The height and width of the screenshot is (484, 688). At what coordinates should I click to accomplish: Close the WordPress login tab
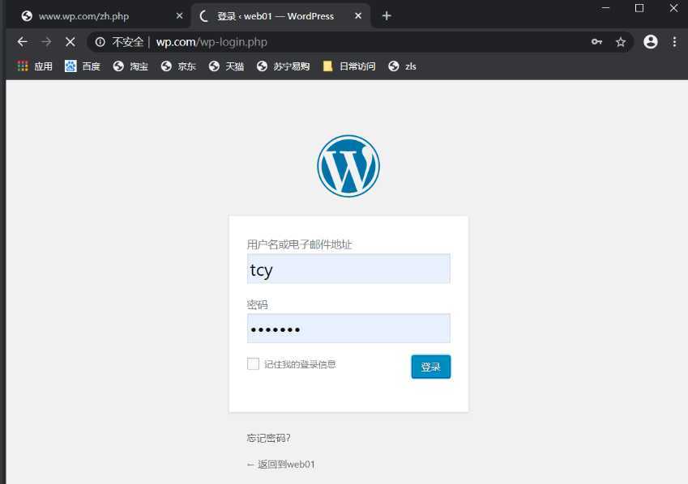[358, 16]
